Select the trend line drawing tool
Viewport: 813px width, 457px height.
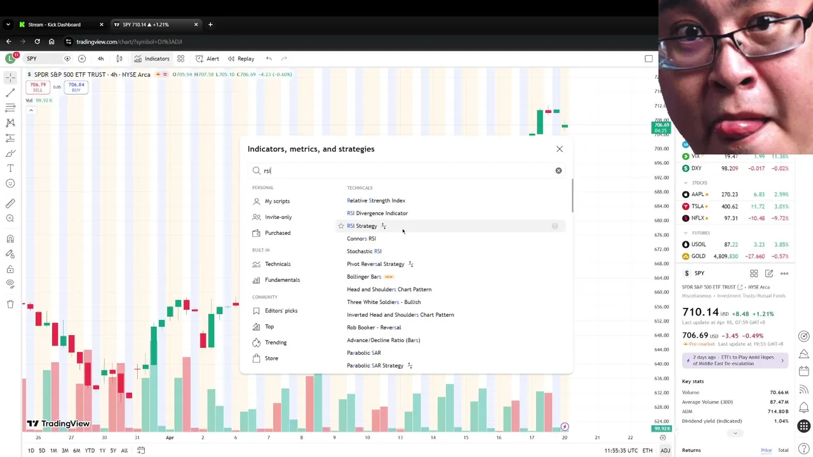tap(10, 93)
